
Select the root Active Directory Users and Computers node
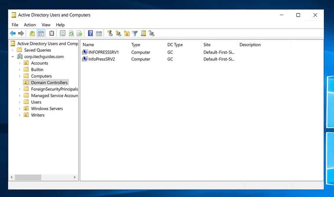tap(48, 44)
